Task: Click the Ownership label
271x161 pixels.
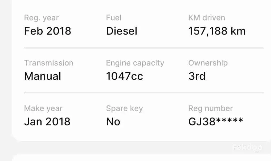Action: [208, 63]
